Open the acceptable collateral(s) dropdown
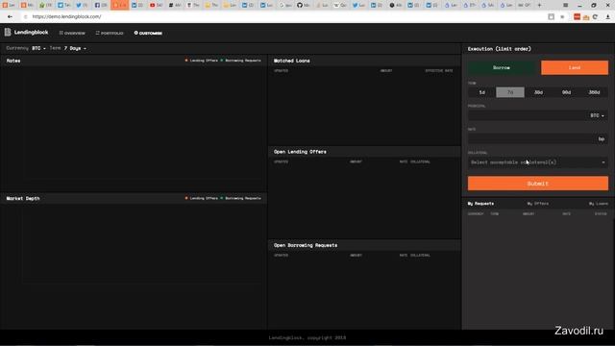Viewport: 615px width, 346px height. tap(538, 162)
